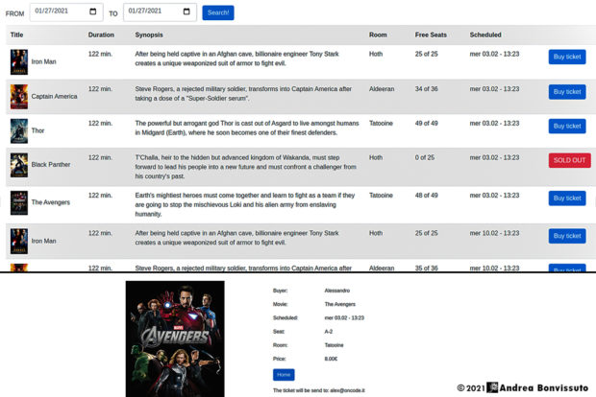
Task: Click '34 of 36' free seats value
Action: [427, 89]
